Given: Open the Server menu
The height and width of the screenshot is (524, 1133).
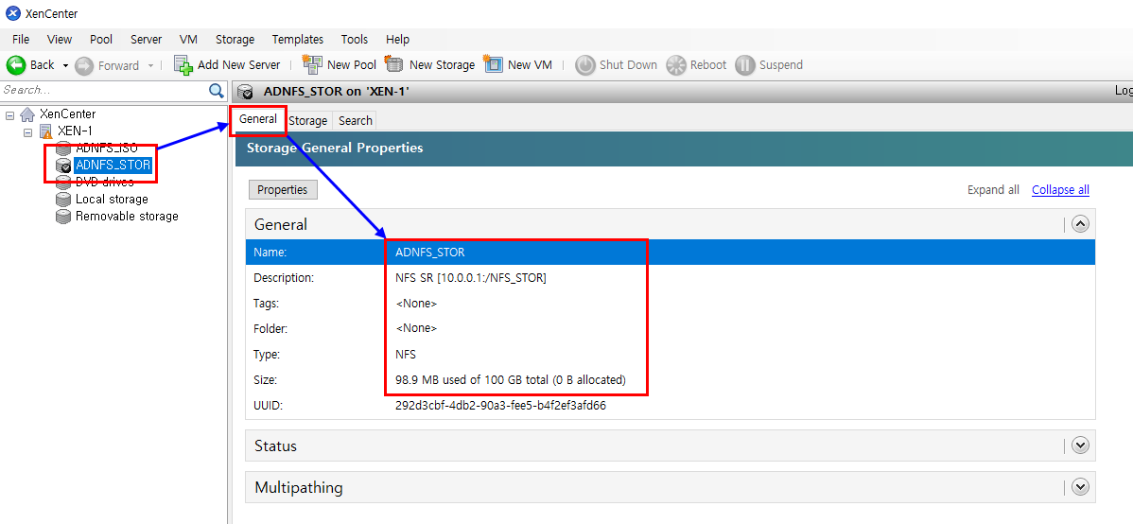Looking at the screenshot, I should [x=146, y=39].
